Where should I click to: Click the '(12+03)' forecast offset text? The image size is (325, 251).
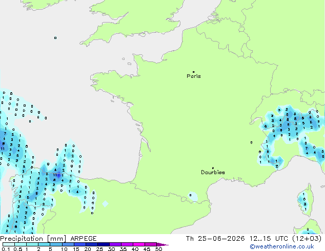(x=307, y=239)
